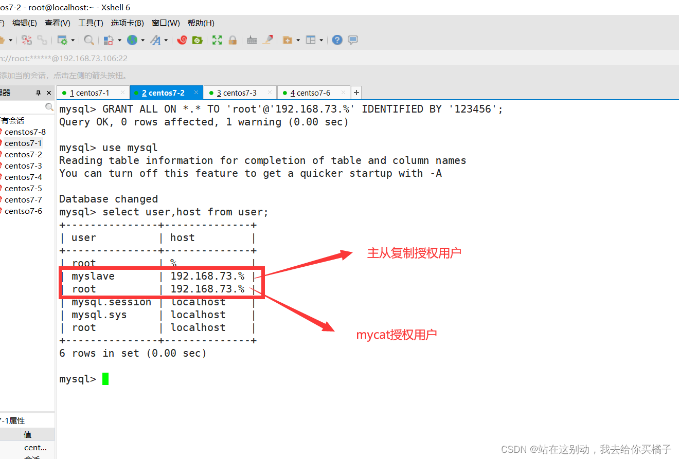The width and height of the screenshot is (679, 459).
Task: Open the font dropdown arrow
Action: 165,40
